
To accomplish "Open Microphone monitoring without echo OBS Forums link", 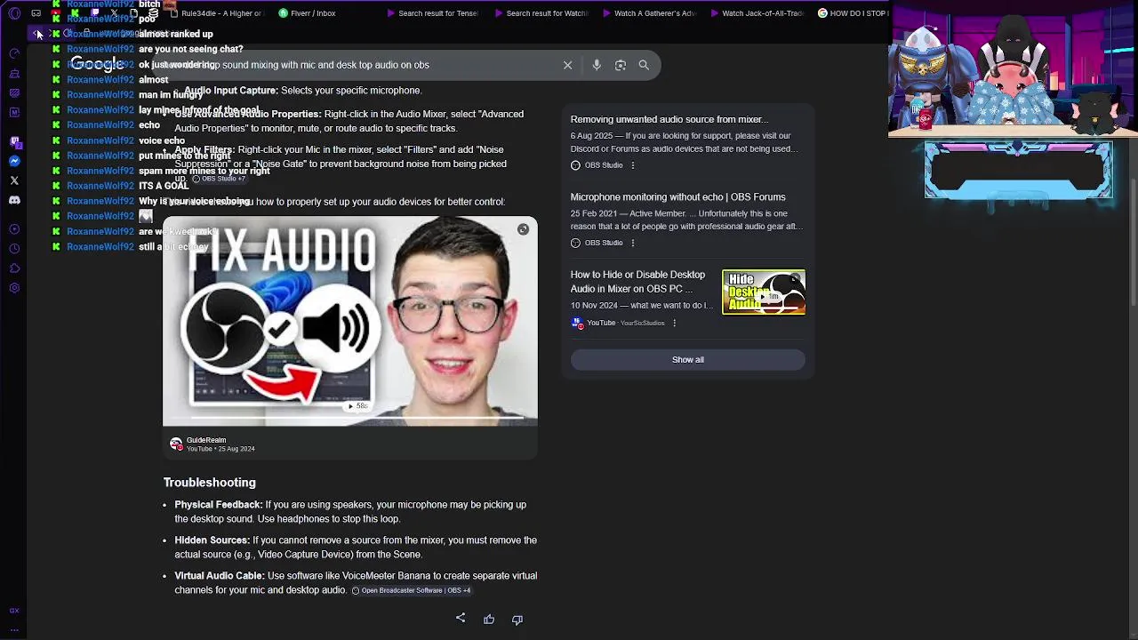I will pos(678,197).
